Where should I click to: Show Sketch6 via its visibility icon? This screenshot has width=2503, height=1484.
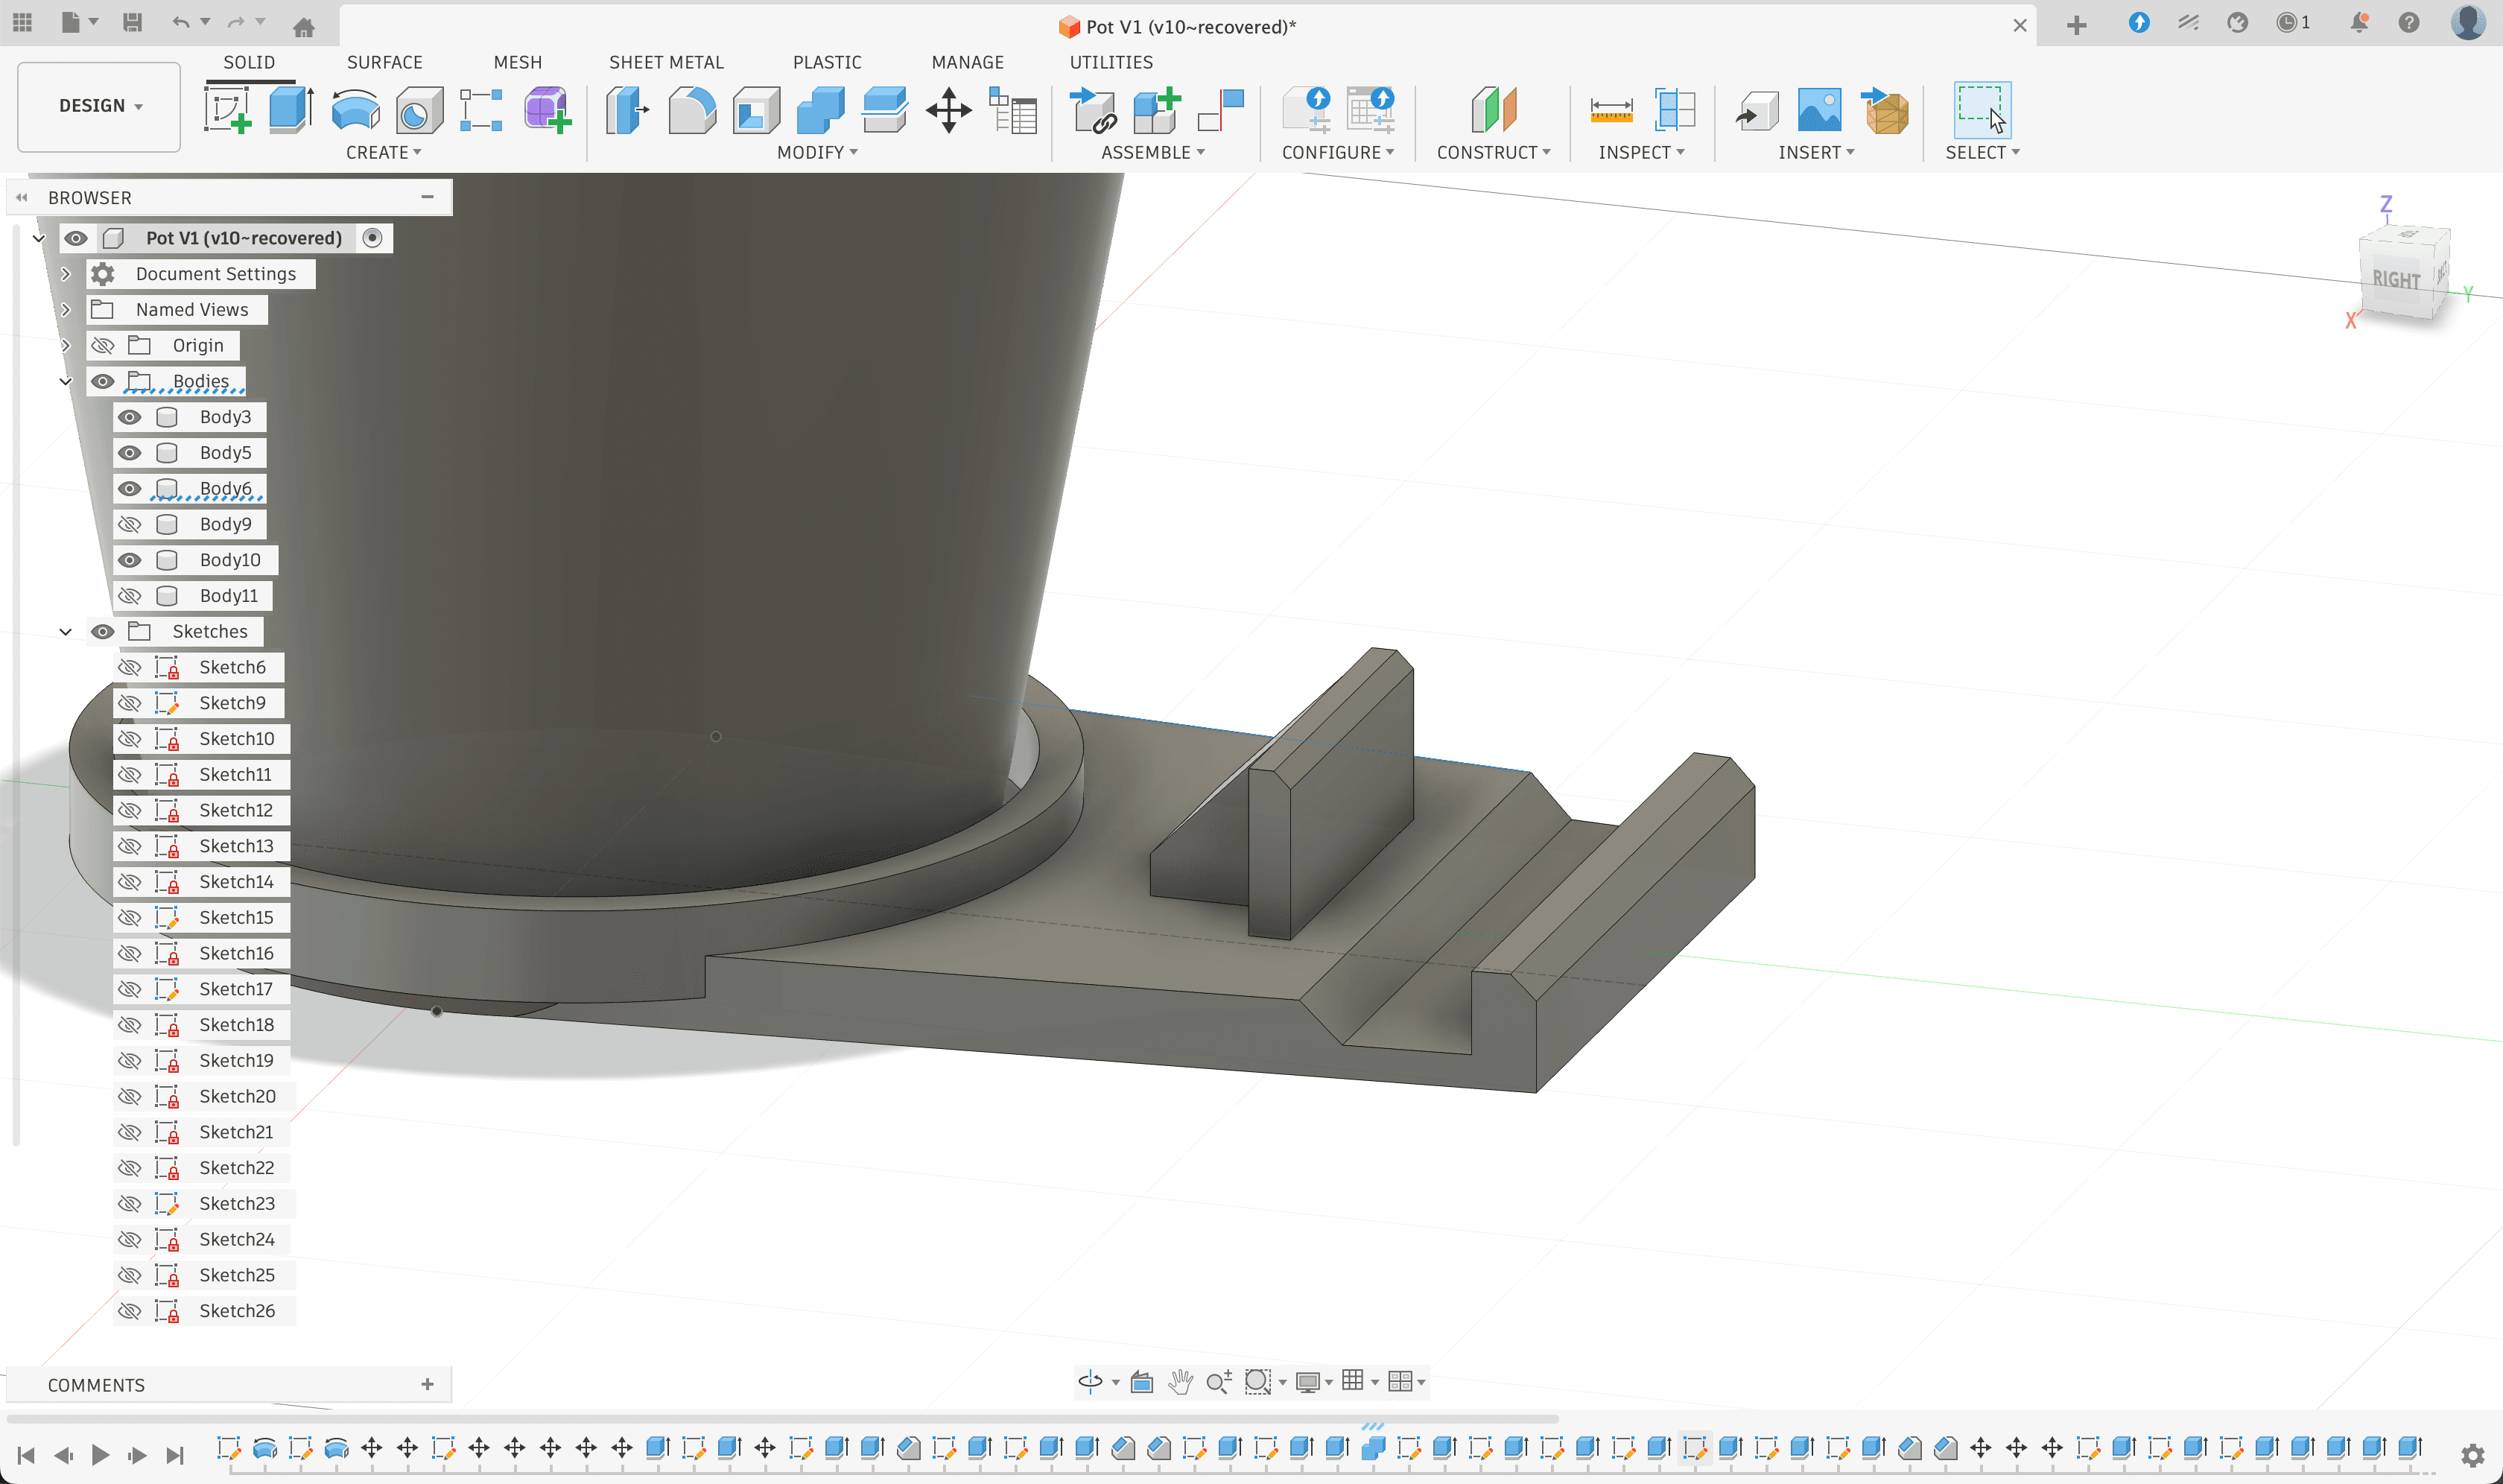pos(129,667)
